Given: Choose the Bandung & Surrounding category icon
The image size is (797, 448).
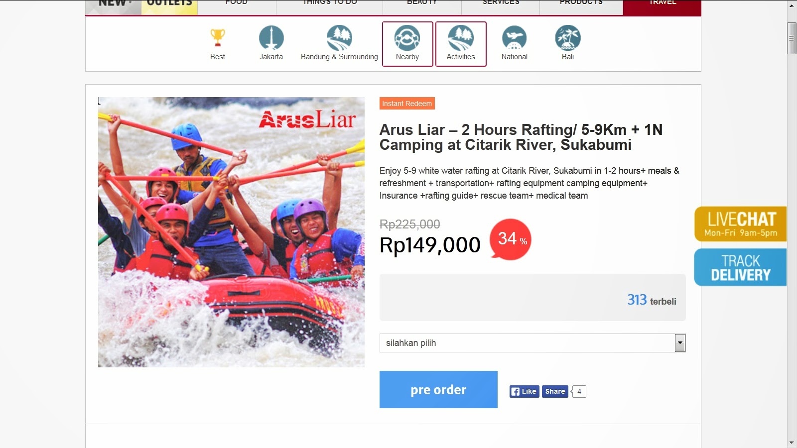Looking at the screenshot, I should click(x=339, y=39).
